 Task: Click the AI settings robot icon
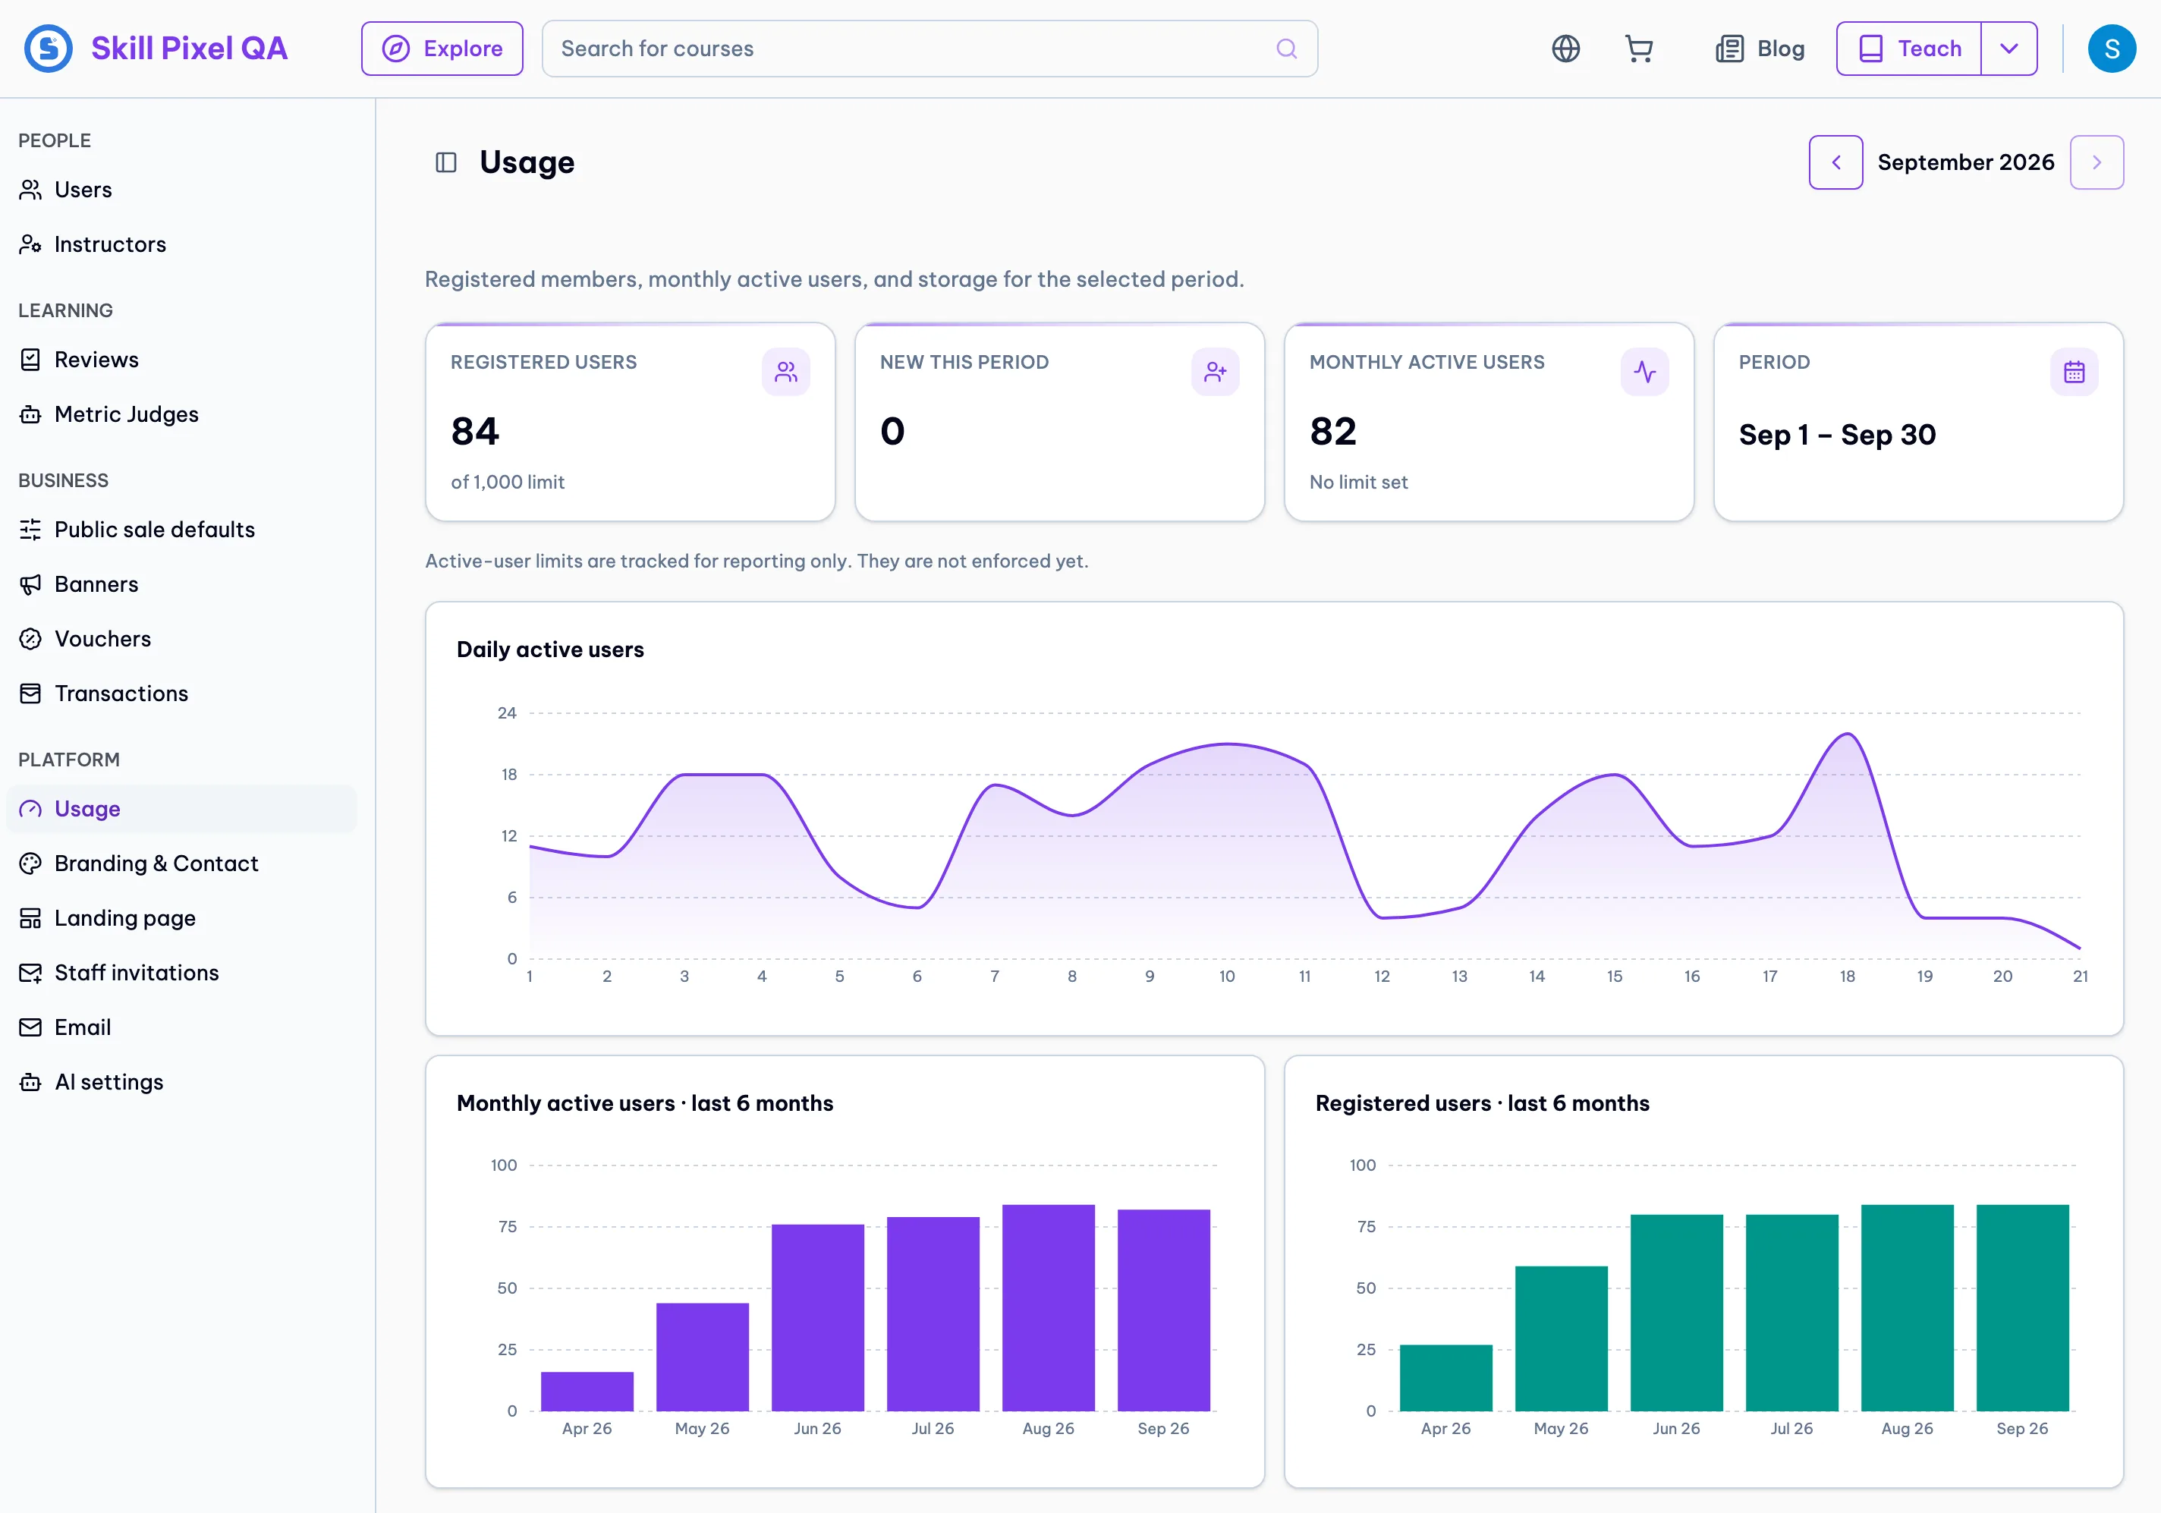click(30, 1082)
